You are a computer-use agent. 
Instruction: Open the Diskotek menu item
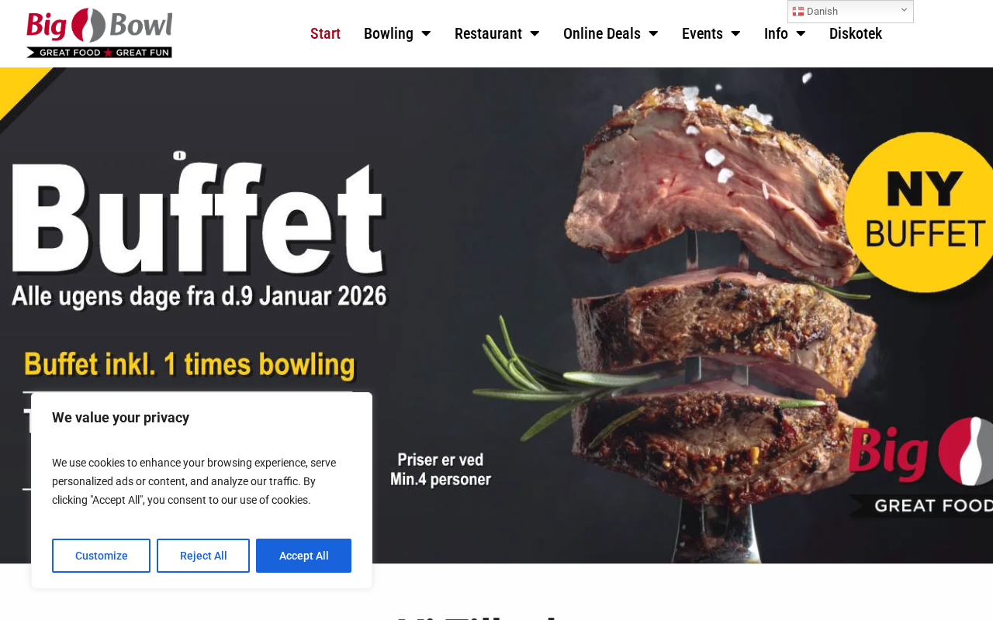pos(856,33)
